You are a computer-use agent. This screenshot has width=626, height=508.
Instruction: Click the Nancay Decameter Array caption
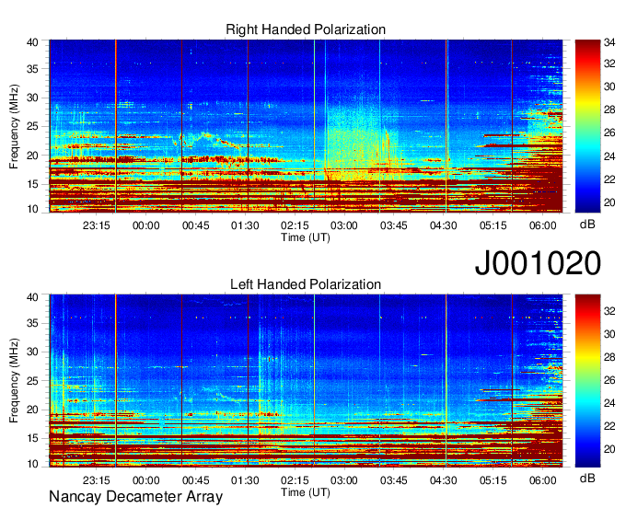coord(135,497)
